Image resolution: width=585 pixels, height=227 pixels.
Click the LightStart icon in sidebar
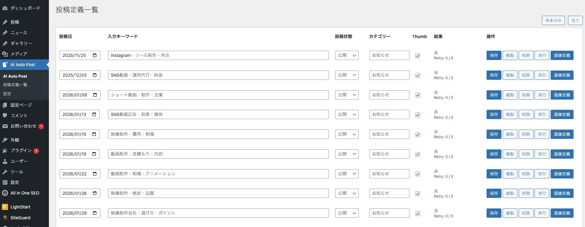[x=5, y=207]
